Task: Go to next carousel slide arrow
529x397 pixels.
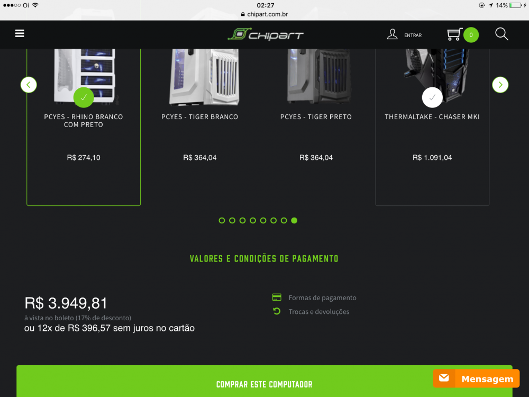Action: click(x=500, y=85)
